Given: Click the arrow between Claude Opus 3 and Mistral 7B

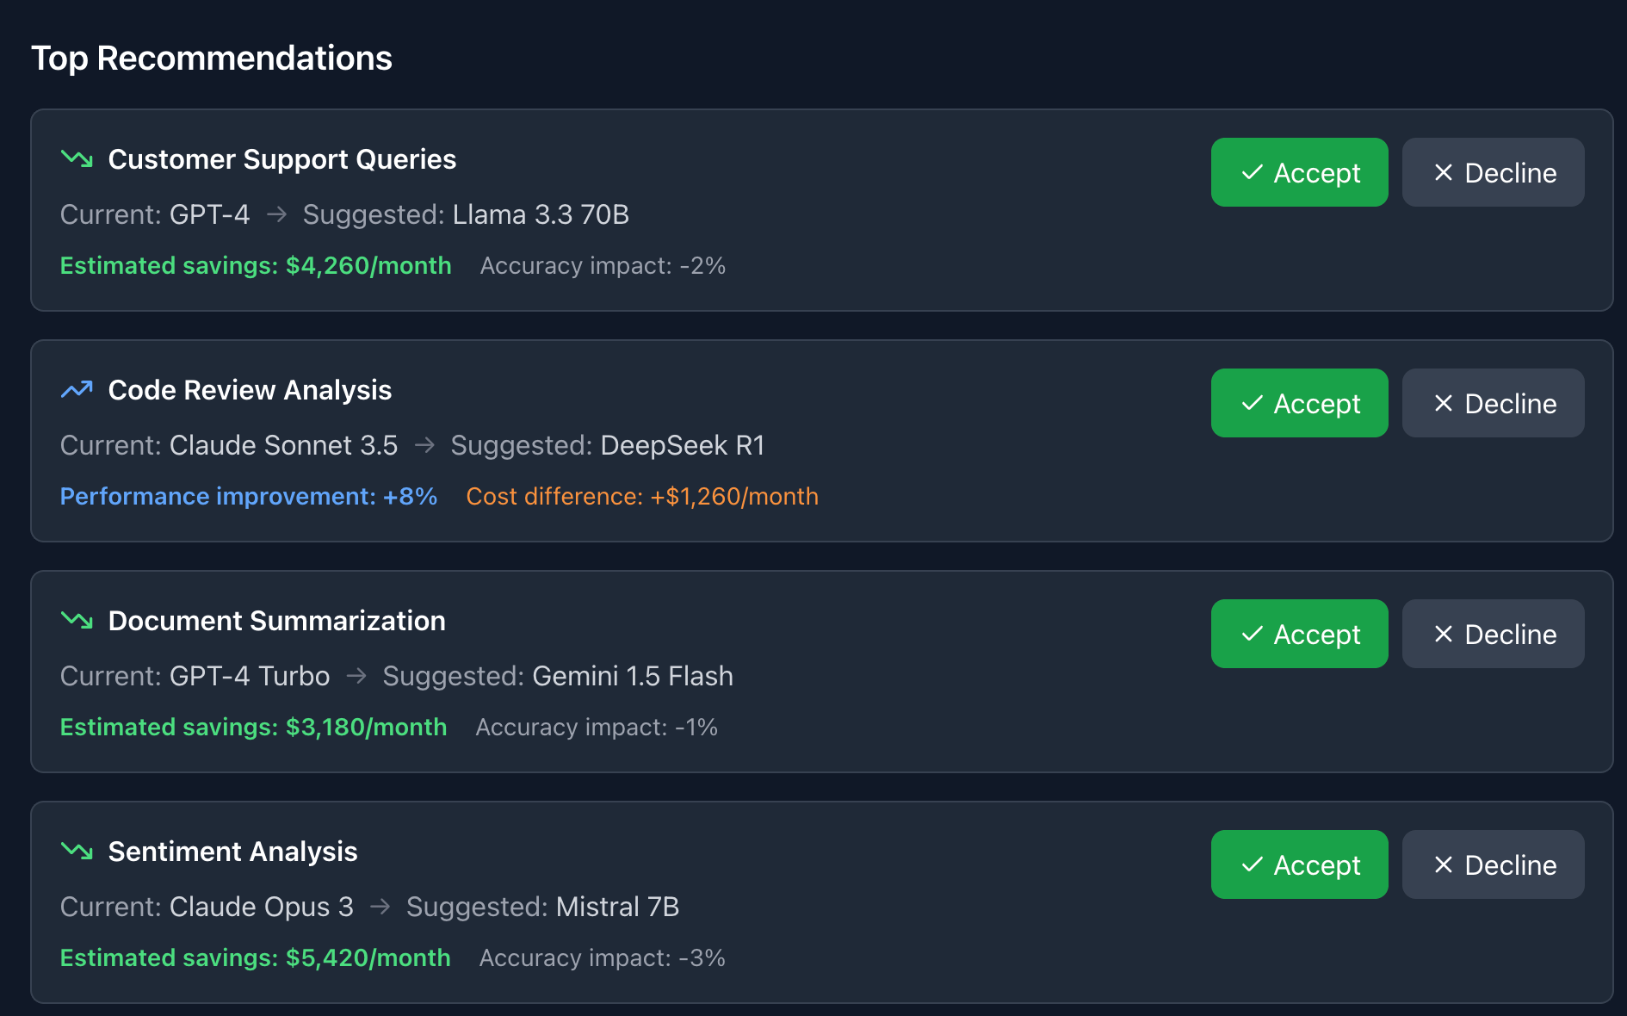Looking at the screenshot, I should [x=380, y=907].
